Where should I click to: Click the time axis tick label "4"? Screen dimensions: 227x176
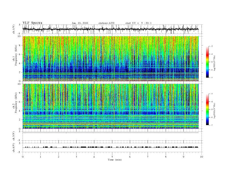coord(94,157)
